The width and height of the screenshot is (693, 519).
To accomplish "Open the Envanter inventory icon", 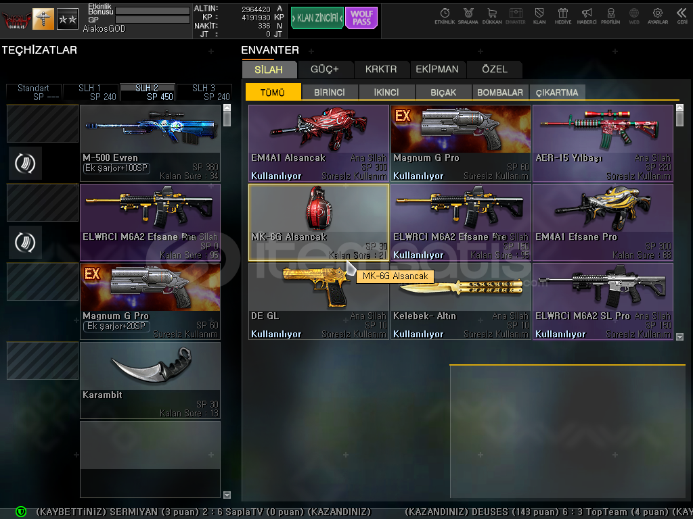I will point(515,16).
